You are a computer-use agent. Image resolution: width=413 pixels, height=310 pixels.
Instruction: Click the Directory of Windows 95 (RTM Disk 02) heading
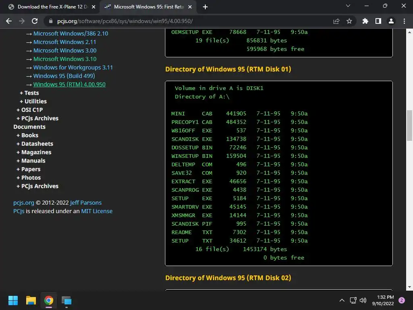[x=228, y=278]
